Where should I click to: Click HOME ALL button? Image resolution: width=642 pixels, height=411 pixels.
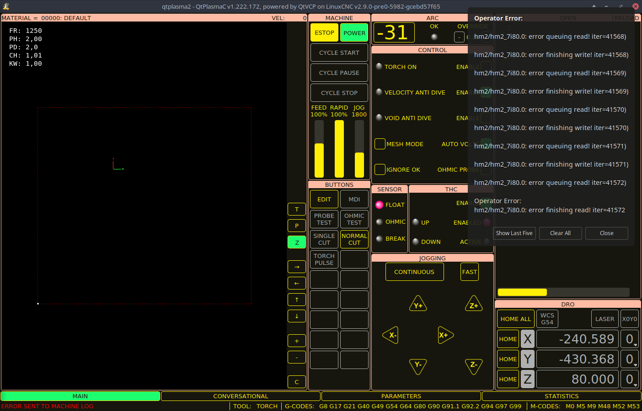tap(516, 319)
